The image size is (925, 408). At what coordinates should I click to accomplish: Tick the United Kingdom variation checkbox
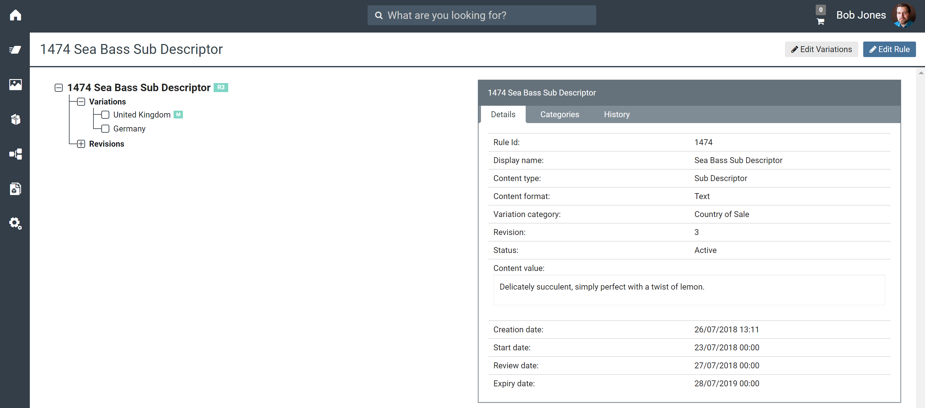tap(105, 115)
